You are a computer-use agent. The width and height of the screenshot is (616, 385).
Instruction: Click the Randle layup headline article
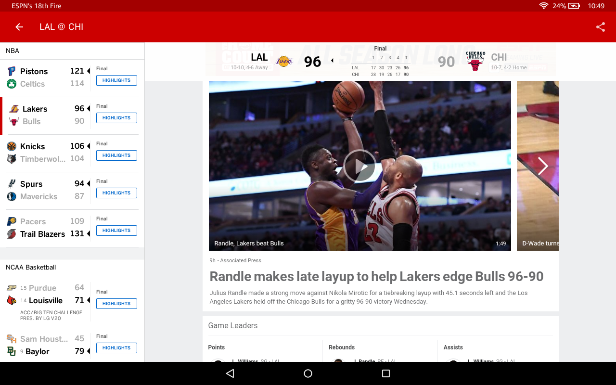pyautogui.click(x=376, y=276)
